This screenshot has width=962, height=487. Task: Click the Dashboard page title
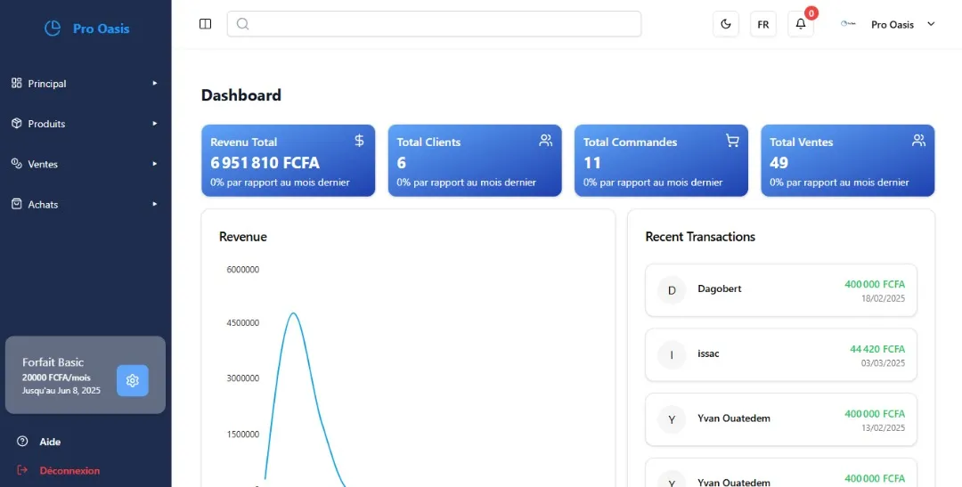point(241,95)
